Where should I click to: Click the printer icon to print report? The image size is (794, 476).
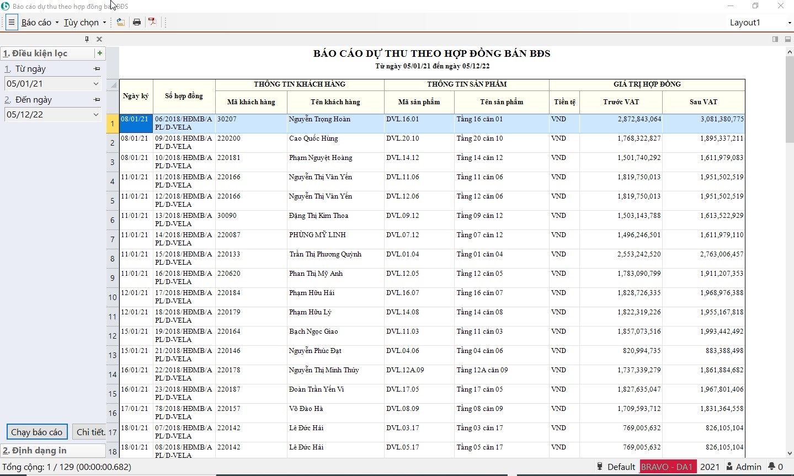136,23
